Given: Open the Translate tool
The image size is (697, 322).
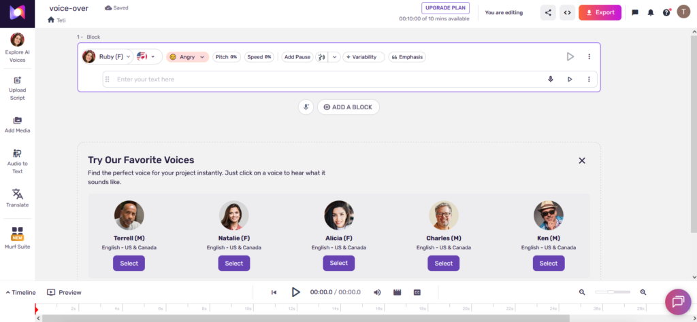Looking at the screenshot, I should pos(17,198).
